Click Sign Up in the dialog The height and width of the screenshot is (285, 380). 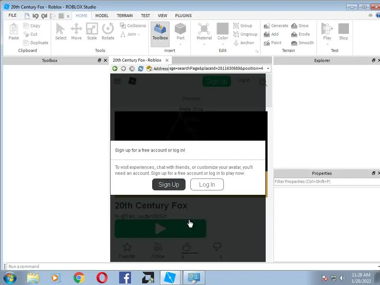[x=169, y=184]
